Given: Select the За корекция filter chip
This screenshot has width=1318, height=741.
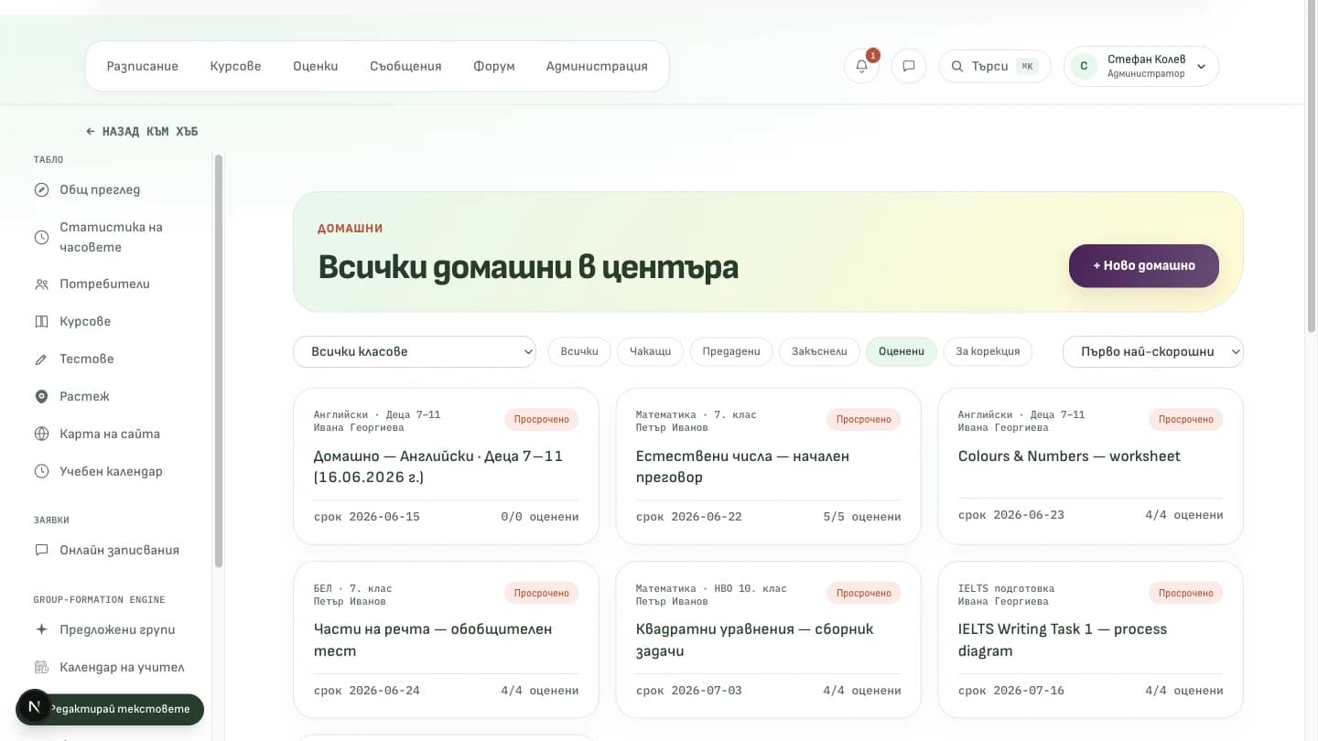Looking at the screenshot, I should [x=988, y=351].
